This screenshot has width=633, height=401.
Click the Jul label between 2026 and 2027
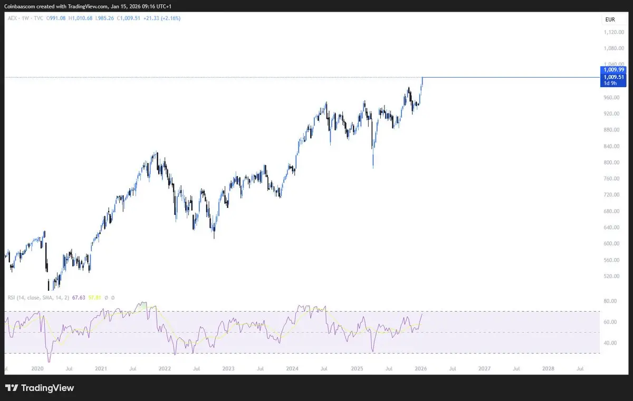452,368
